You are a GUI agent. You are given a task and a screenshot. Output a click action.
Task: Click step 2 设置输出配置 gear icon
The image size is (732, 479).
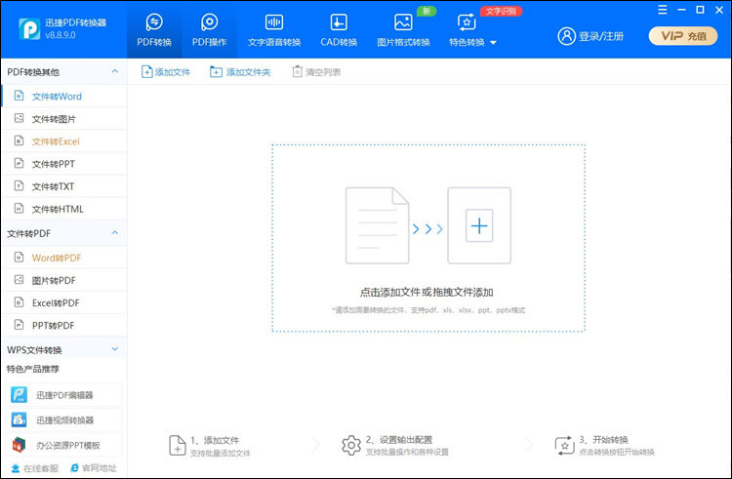[x=351, y=446]
